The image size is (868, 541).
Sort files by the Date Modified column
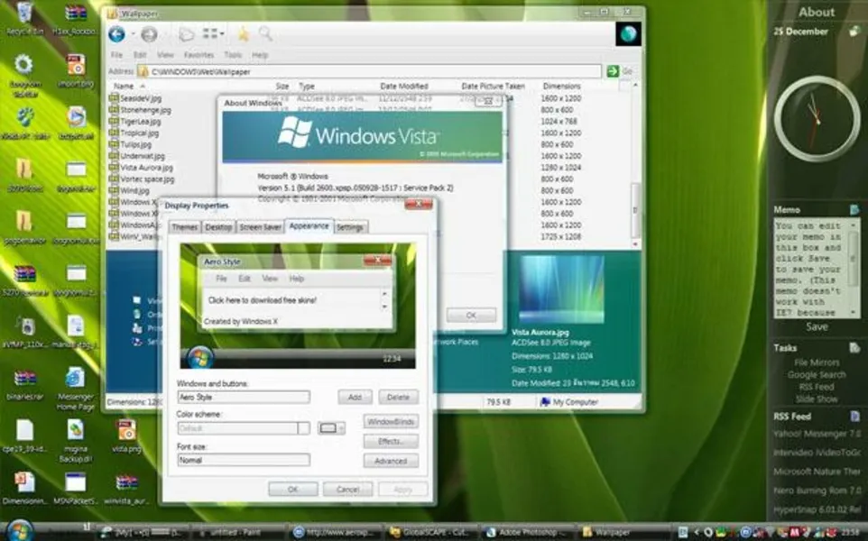tap(404, 87)
